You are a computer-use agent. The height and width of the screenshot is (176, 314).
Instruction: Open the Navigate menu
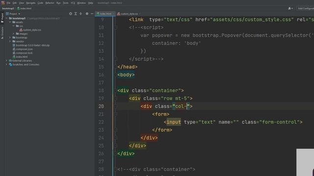(30, 3)
